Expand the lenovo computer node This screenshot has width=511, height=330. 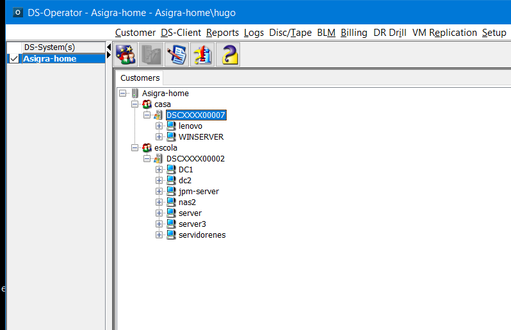tap(159, 126)
